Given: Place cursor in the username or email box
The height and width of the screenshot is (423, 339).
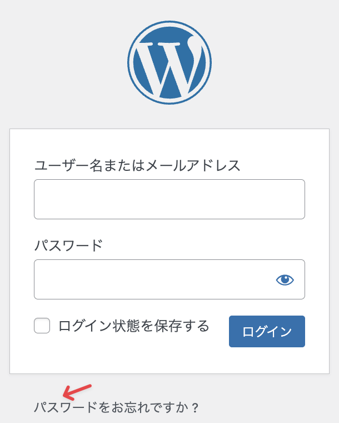Looking at the screenshot, I should point(169,199).
